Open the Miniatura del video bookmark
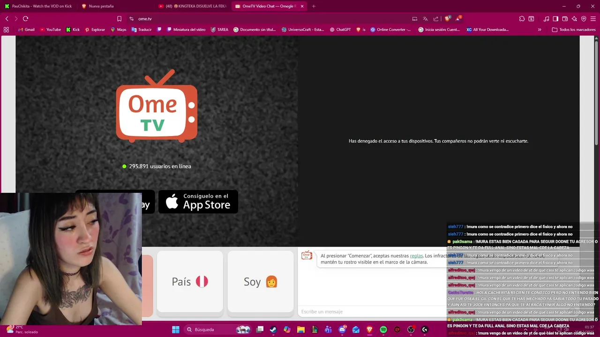This screenshot has height=337, width=600. coord(186,29)
